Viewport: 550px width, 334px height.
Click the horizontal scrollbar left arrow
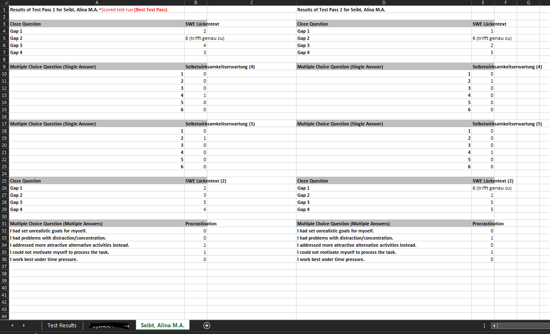pyautogui.click(x=493, y=326)
